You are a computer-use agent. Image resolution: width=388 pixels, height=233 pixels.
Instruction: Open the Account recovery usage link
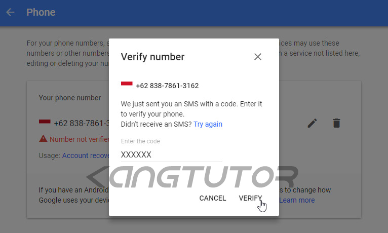[x=86, y=156]
